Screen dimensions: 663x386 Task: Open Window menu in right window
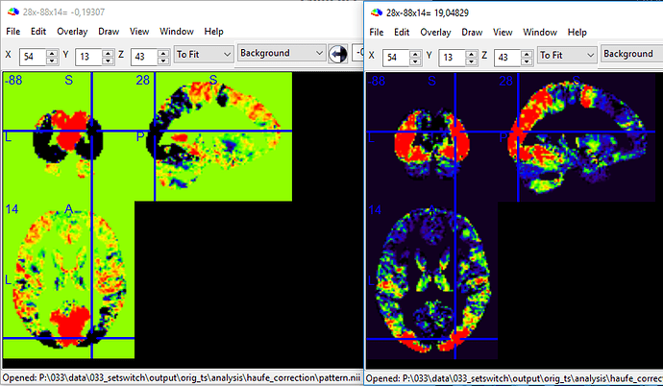(x=540, y=32)
